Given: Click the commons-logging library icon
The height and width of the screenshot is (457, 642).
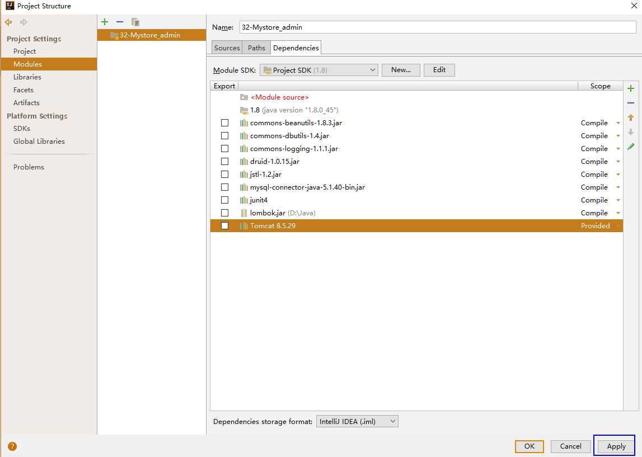Looking at the screenshot, I should tap(244, 149).
